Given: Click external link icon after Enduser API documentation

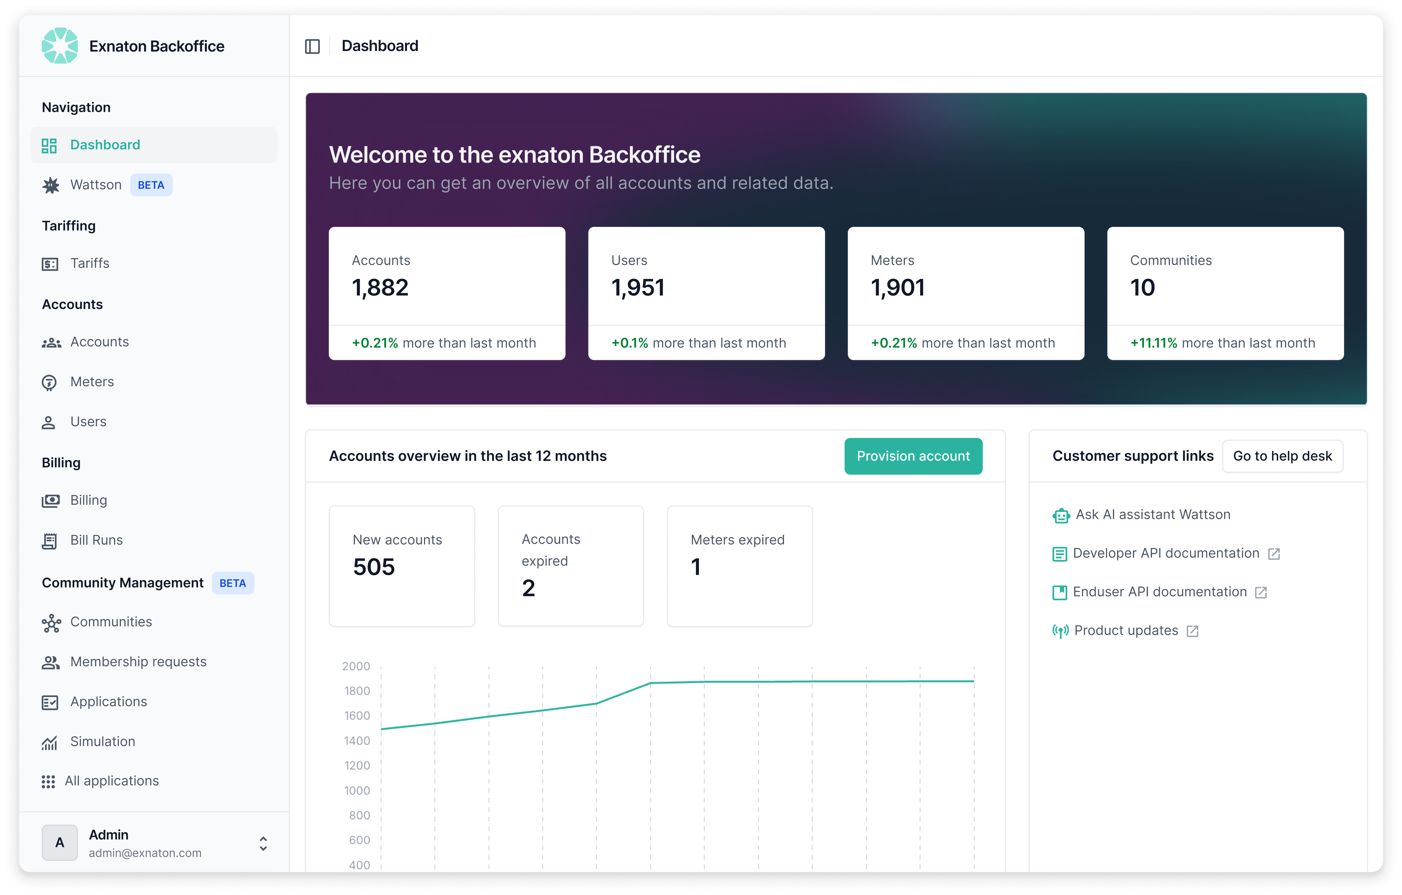Looking at the screenshot, I should tap(1261, 592).
